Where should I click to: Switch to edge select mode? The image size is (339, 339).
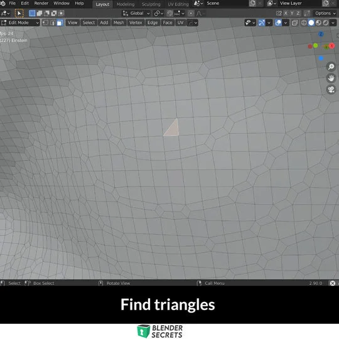pos(52,23)
